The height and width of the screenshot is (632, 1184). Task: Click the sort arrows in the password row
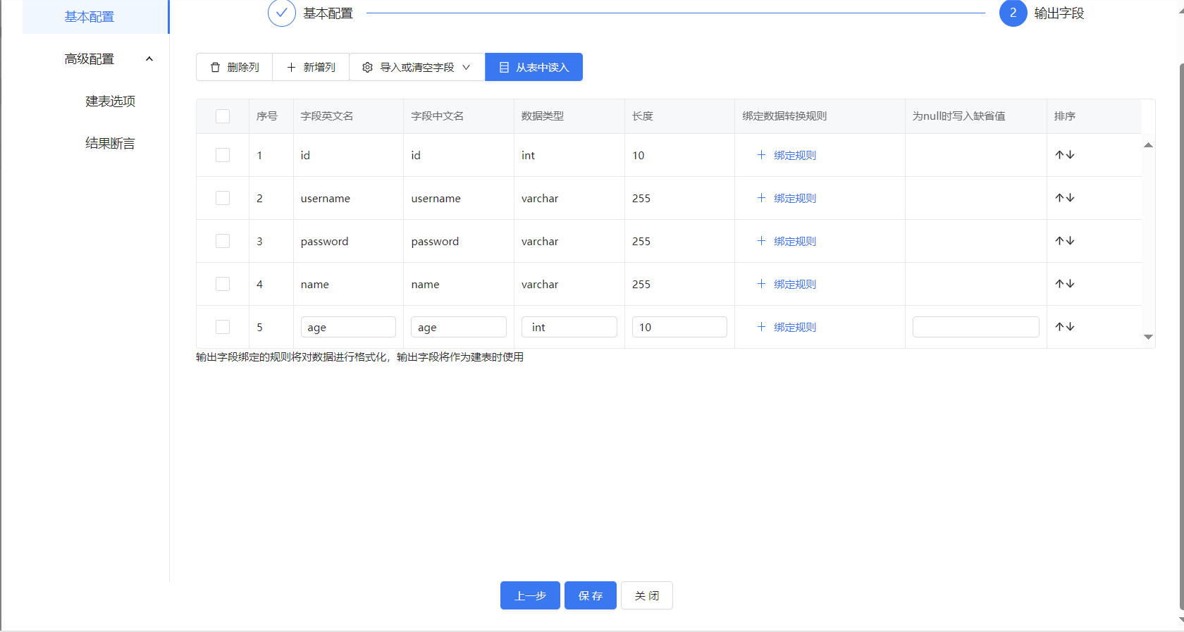1065,241
